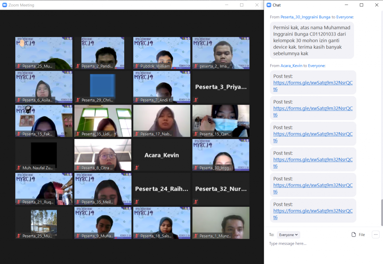Click the chat panel vertical scrollbar thumb
383x264 pixels.
coord(382,212)
